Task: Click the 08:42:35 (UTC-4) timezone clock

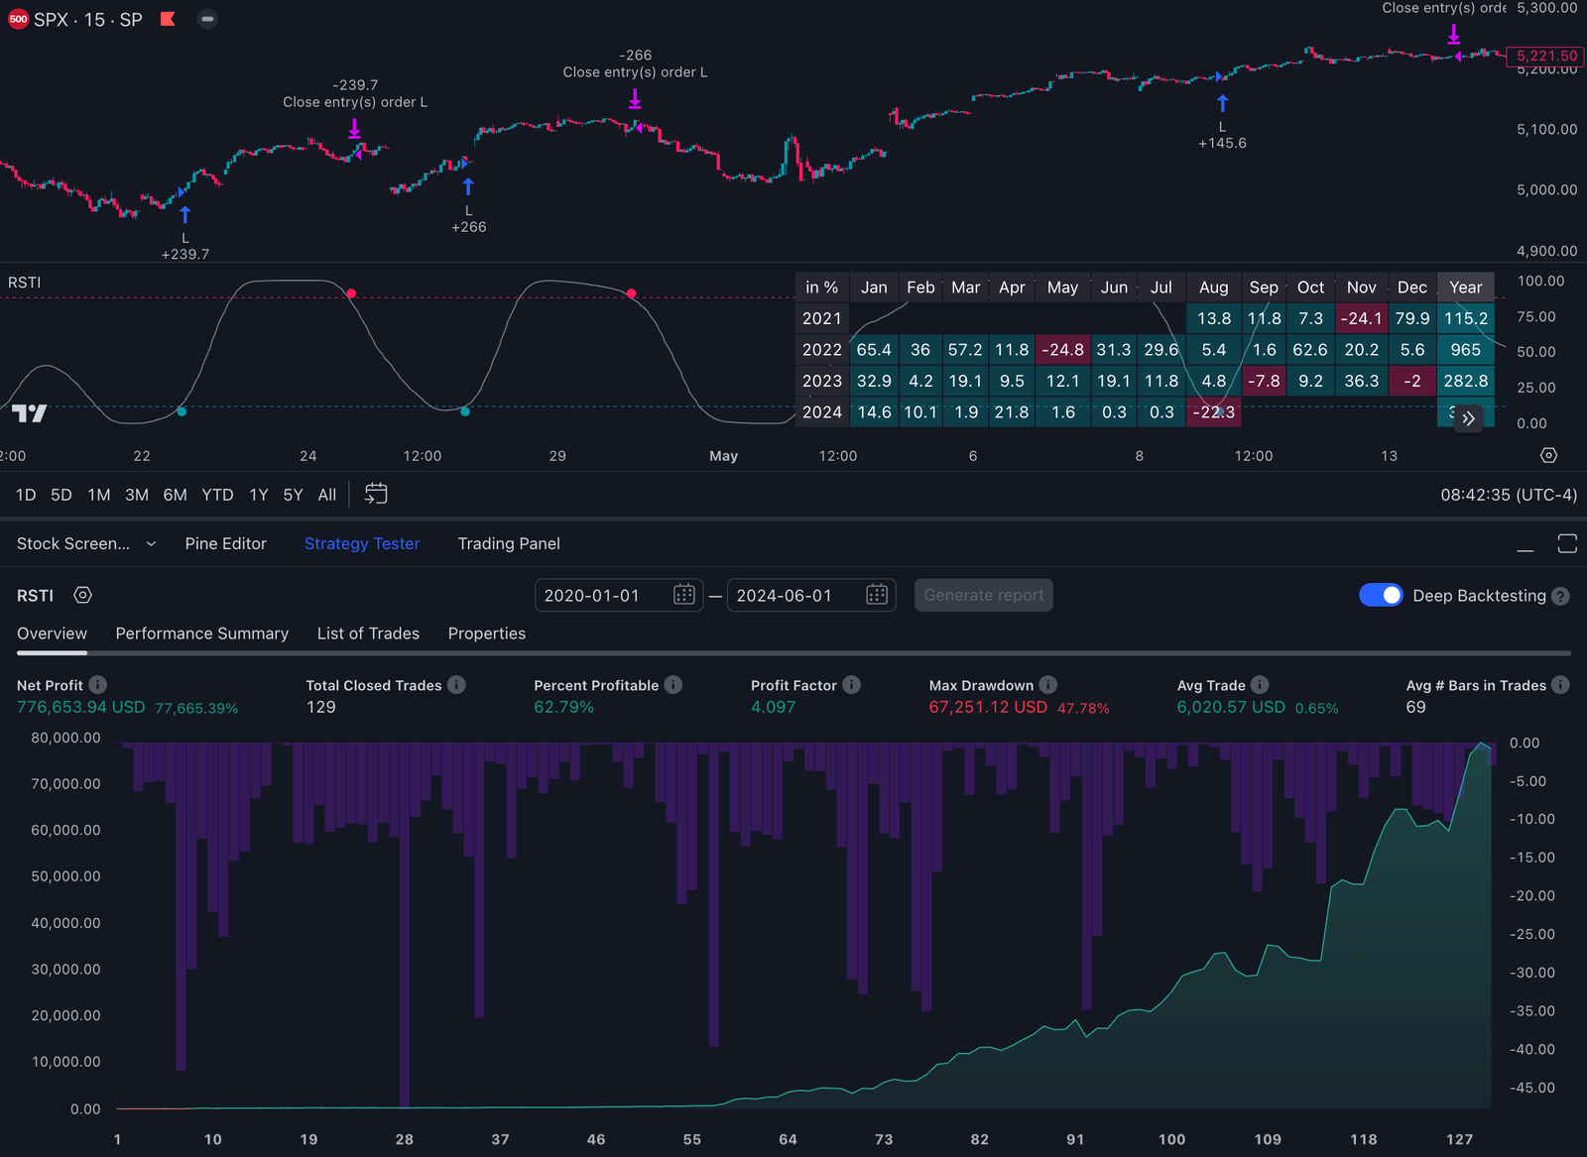Action: click(1509, 495)
